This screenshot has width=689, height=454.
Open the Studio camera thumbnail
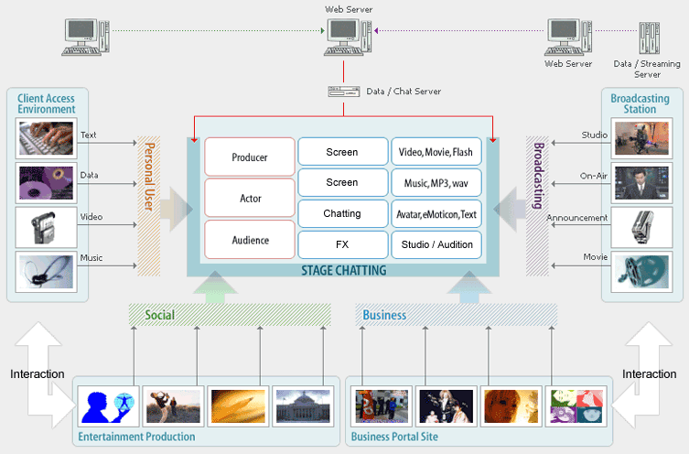point(641,138)
